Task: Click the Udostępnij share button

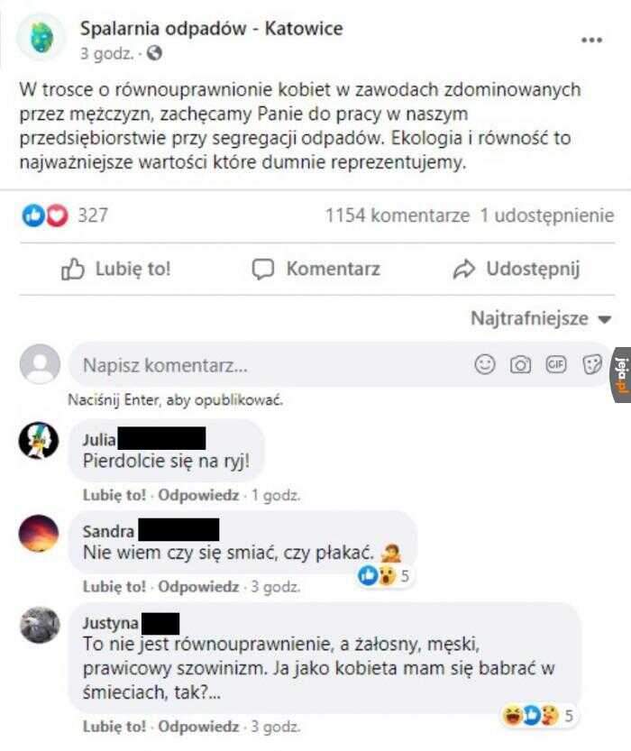Action: [x=517, y=270]
